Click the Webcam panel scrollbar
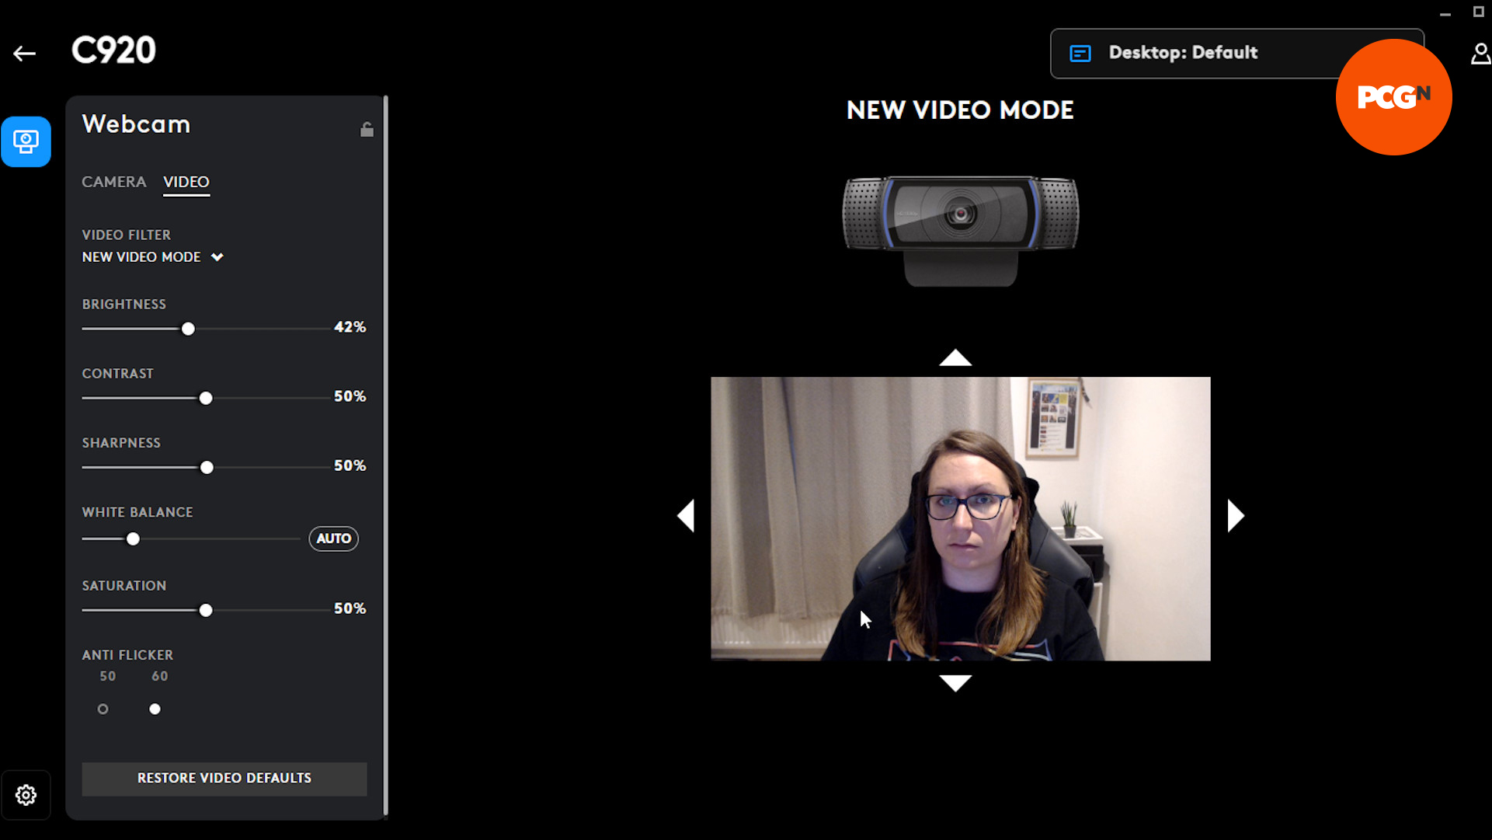The width and height of the screenshot is (1492, 840). tap(385, 457)
